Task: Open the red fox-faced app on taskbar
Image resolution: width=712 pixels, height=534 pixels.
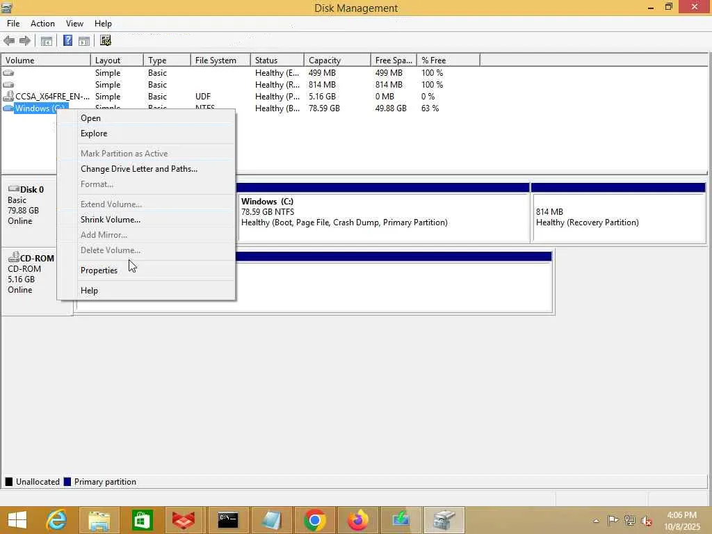Action: point(184,520)
